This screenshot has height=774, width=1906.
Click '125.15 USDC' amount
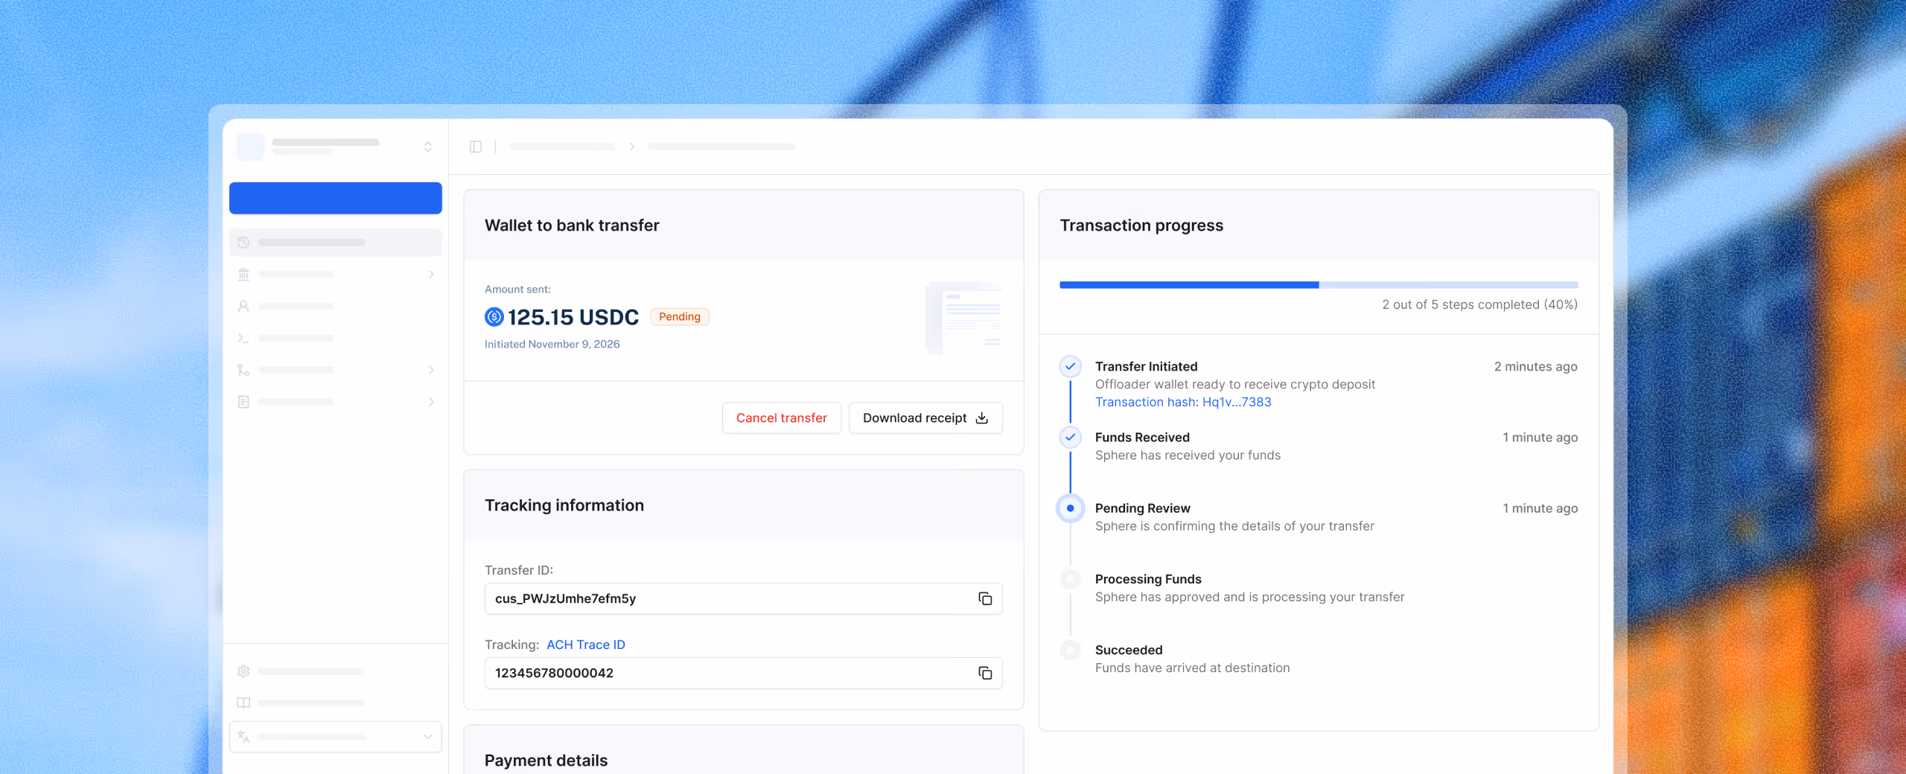click(573, 318)
